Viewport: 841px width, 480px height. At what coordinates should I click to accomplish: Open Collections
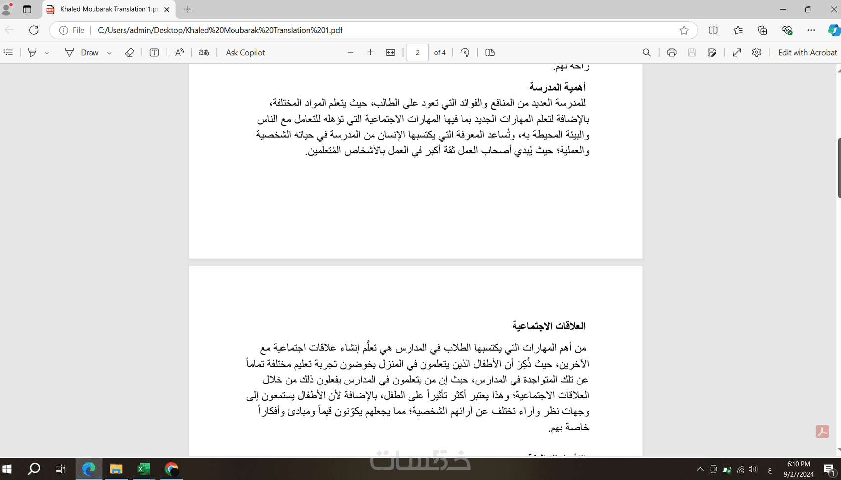(762, 30)
